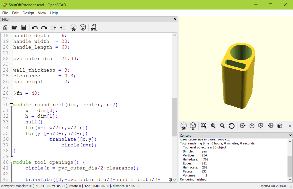Save ShutOffExtender.scad
The width and height of the screenshot is (293, 189).
24,28
